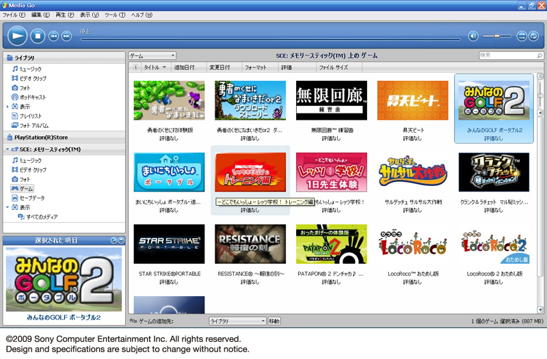
Task: Select すべてのメディア item
Action: tap(38, 217)
